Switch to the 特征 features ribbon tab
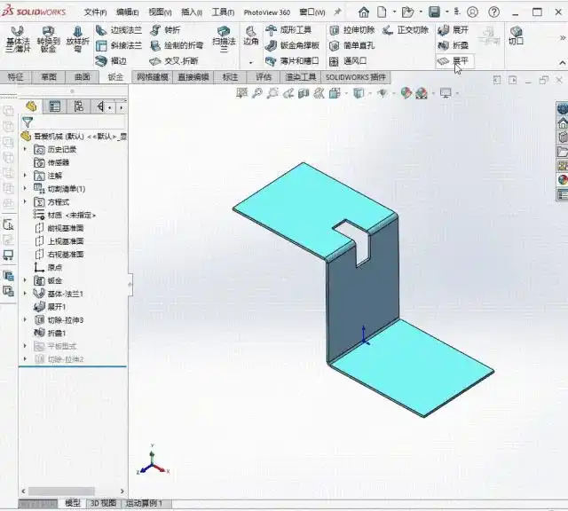 pos(15,77)
